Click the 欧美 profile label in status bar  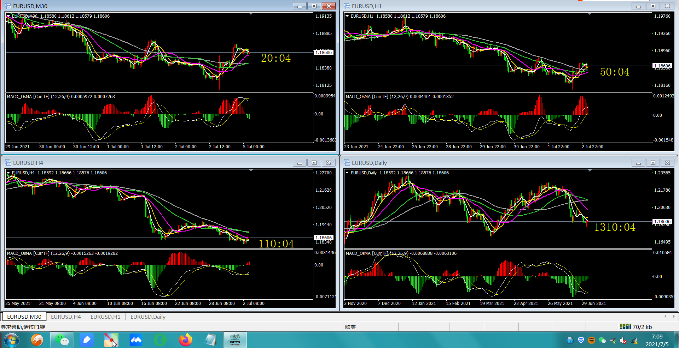coord(350,327)
